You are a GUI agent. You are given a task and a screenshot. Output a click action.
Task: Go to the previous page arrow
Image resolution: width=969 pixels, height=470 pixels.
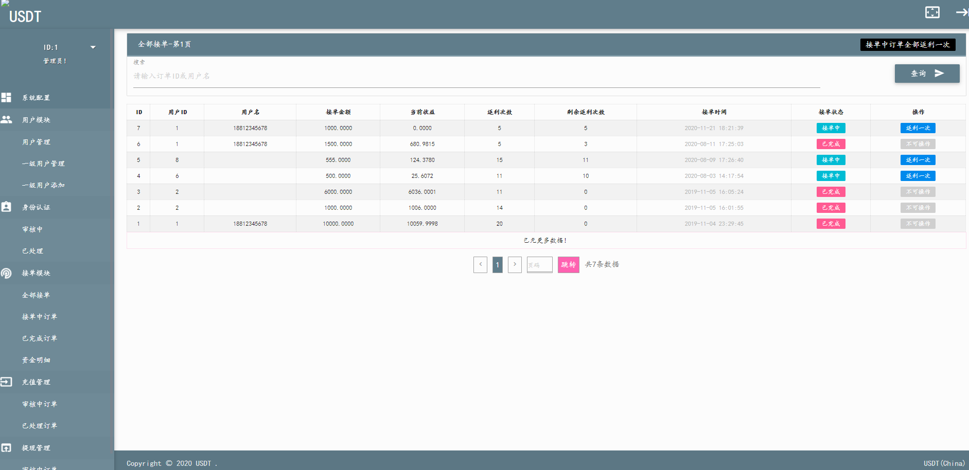(480, 265)
